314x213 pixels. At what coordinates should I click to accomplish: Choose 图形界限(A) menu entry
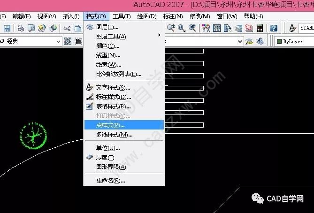tap(124, 167)
